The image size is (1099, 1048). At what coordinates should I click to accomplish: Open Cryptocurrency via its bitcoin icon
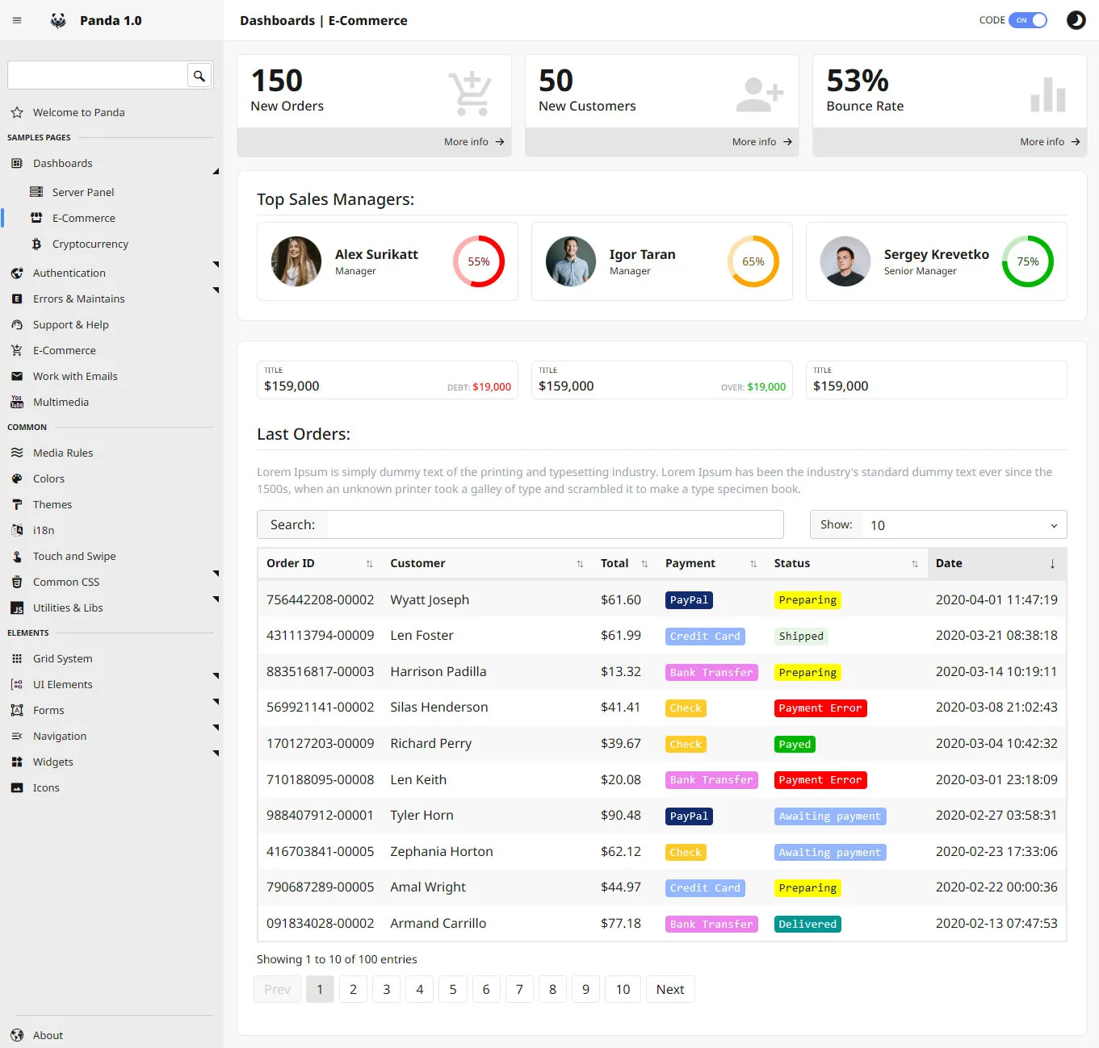coord(36,244)
